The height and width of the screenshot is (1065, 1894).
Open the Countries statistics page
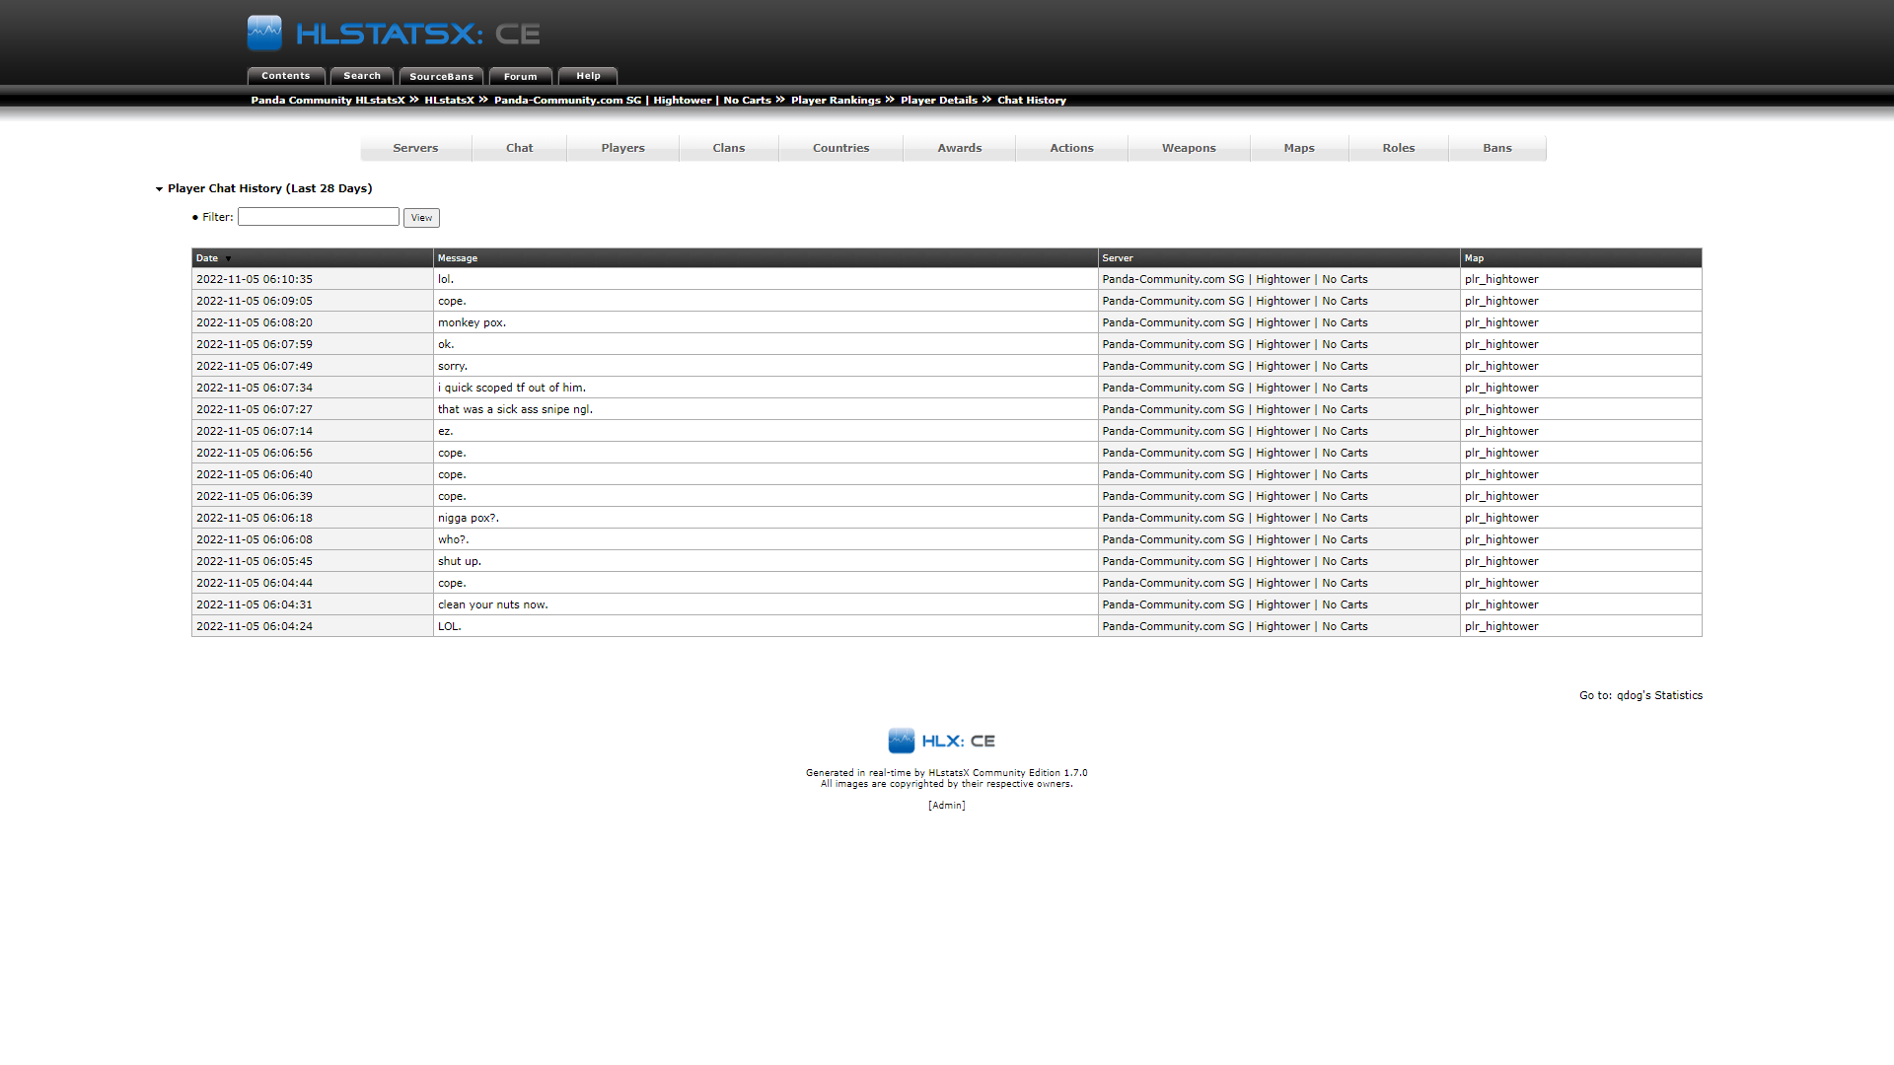click(839, 148)
